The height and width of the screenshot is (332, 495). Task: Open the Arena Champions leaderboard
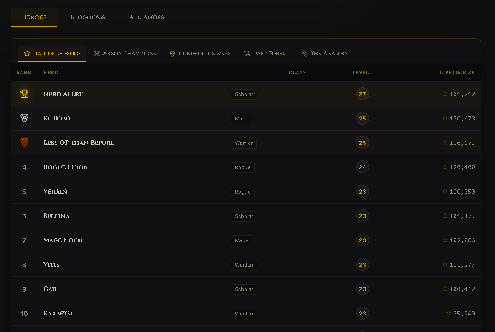click(125, 53)
